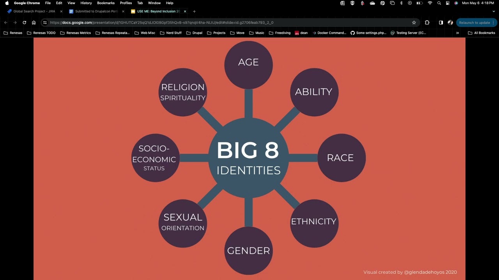499x280 pixels.
Task: Open the dean bookmark
Action: pyautogui.click(x=301, y=33)
